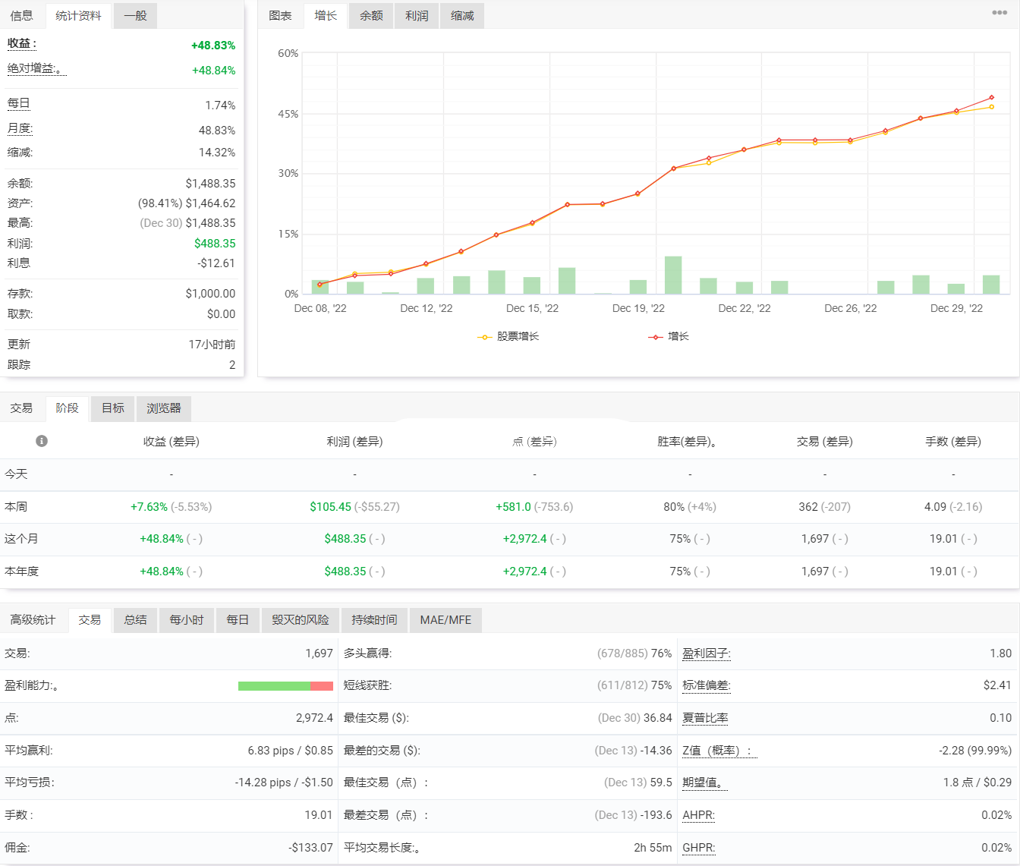The height and width of the screenshot is (866, 1020).
Task: Toggle the 增长 legend series
Action: [669, 336]
